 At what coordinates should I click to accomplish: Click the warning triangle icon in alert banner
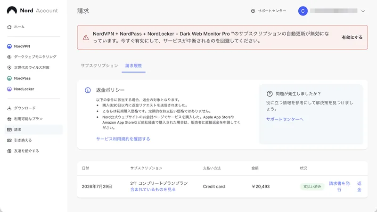coord(86,38)
